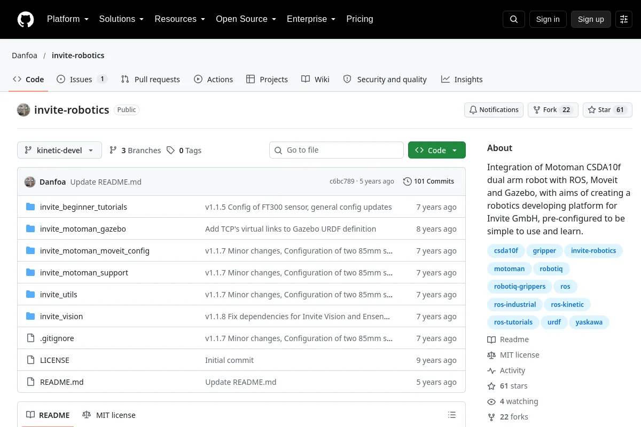Image resolution: width=641 pixels, height=427 pixels.
Task: Click Danfoa's avatar next to repository title
Action: pyautogui.click(x=24, y=110)
